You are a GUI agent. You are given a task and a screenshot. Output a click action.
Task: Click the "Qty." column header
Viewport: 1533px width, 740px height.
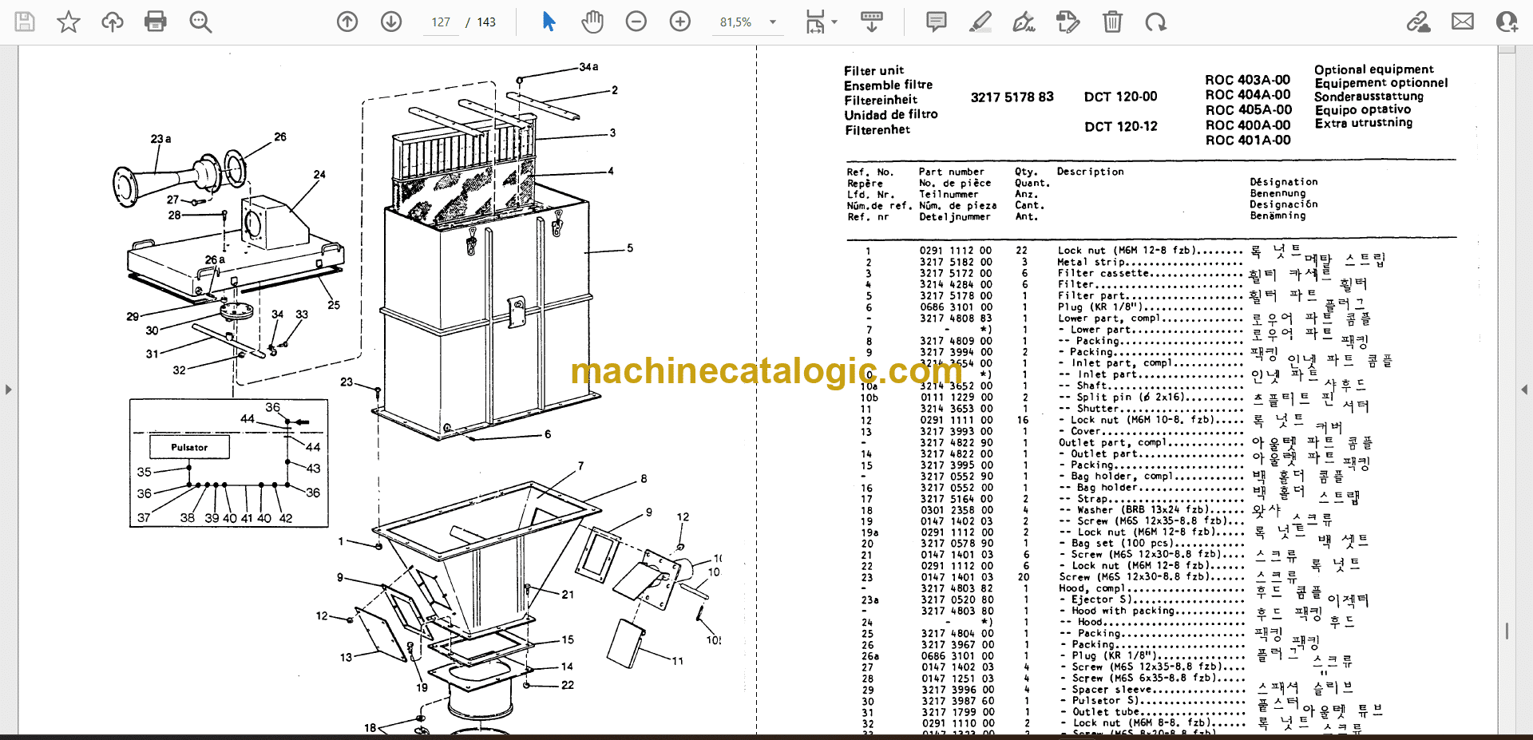(1026, 172)
